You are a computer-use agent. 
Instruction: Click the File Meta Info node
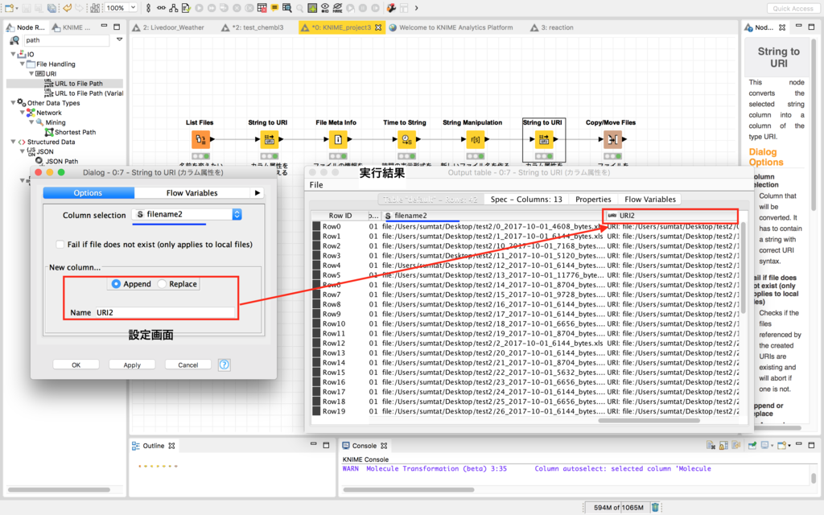click(337, 139)
